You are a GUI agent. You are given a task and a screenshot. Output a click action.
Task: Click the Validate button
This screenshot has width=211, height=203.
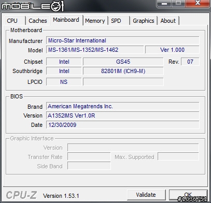point(146,195)
